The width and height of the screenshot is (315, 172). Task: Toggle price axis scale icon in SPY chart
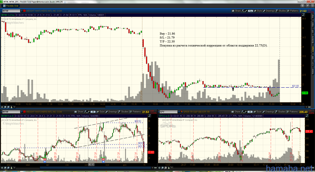coord(307,116)
